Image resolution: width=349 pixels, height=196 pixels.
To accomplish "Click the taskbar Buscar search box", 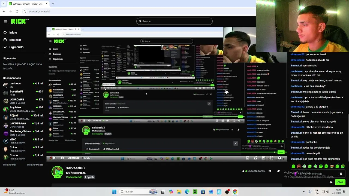I will coord(139,192).
